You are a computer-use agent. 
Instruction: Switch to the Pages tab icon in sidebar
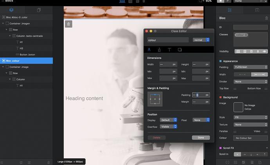pyautogui.click(x=38, y=9)
